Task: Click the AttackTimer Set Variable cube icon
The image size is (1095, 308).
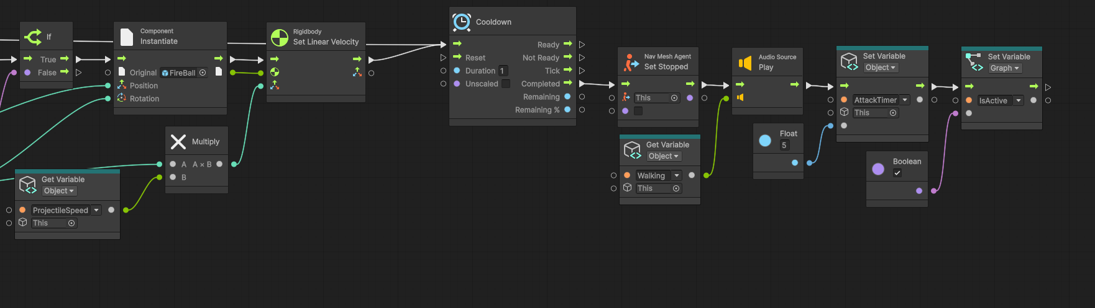Action: pos(849,61)
